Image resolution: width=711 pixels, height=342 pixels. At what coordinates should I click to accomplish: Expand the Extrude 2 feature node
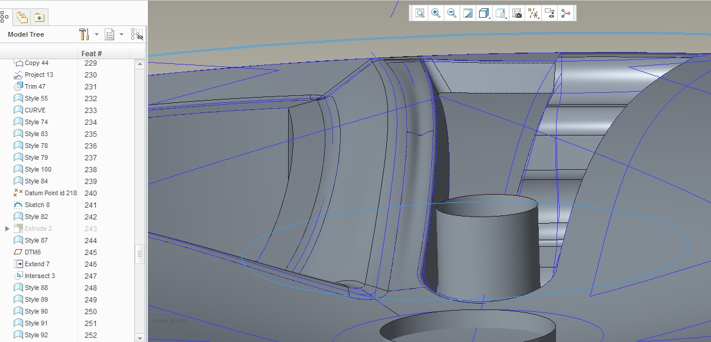point(7,228)
